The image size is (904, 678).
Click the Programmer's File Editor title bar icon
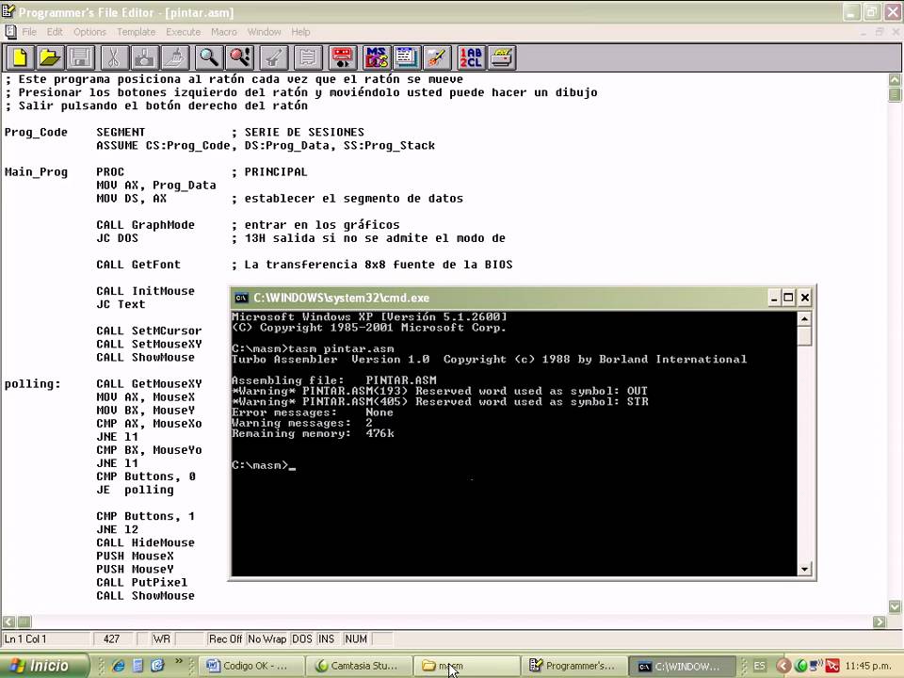tap(8, 11)
